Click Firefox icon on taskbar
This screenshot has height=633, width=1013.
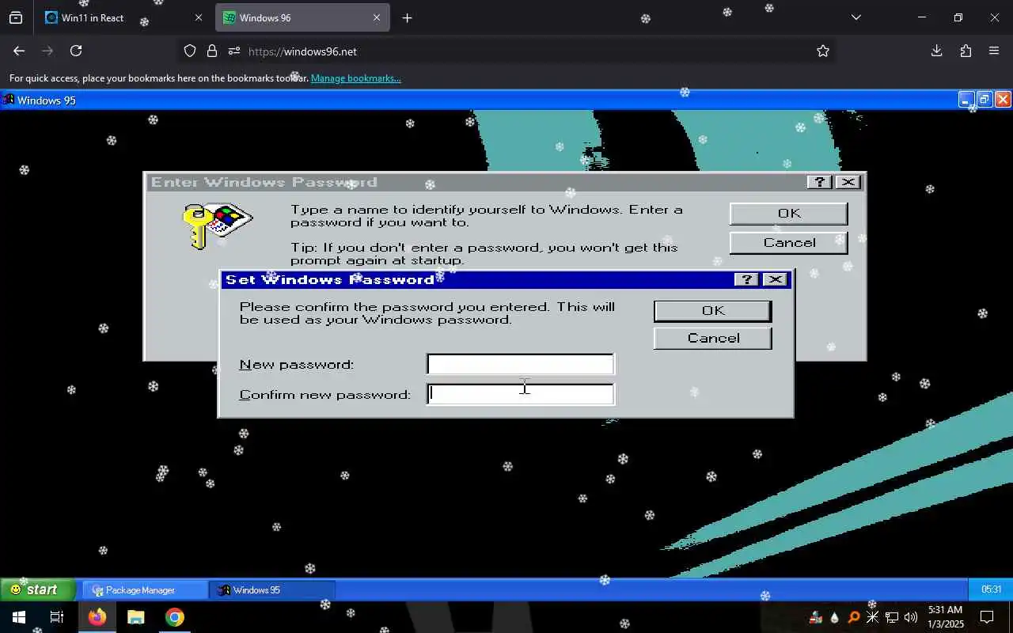(x=97, y=617)
